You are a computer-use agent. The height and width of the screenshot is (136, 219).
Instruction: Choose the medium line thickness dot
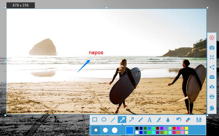tap(105, 130)
